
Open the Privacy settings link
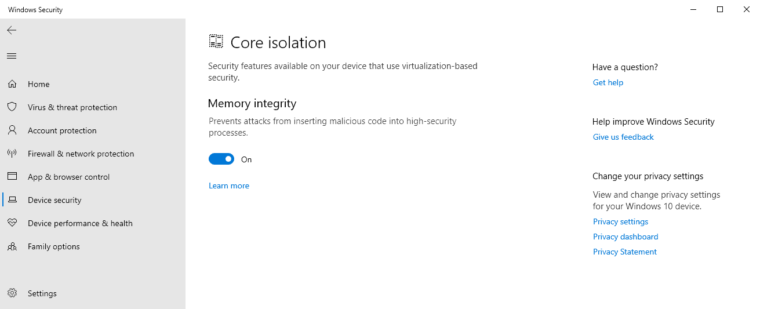click(620, 221)
